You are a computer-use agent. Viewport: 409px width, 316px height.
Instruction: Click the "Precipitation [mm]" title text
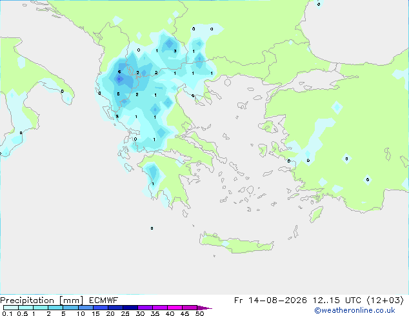pos(42,301)
